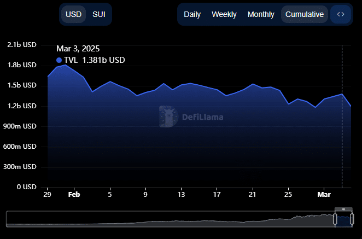This screenshot has height=239, width=362.
Task: Click the left handle of the range slider
Action: (335, 219)
